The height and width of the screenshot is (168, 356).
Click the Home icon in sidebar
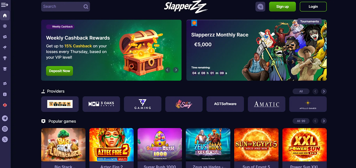(5, 15)
